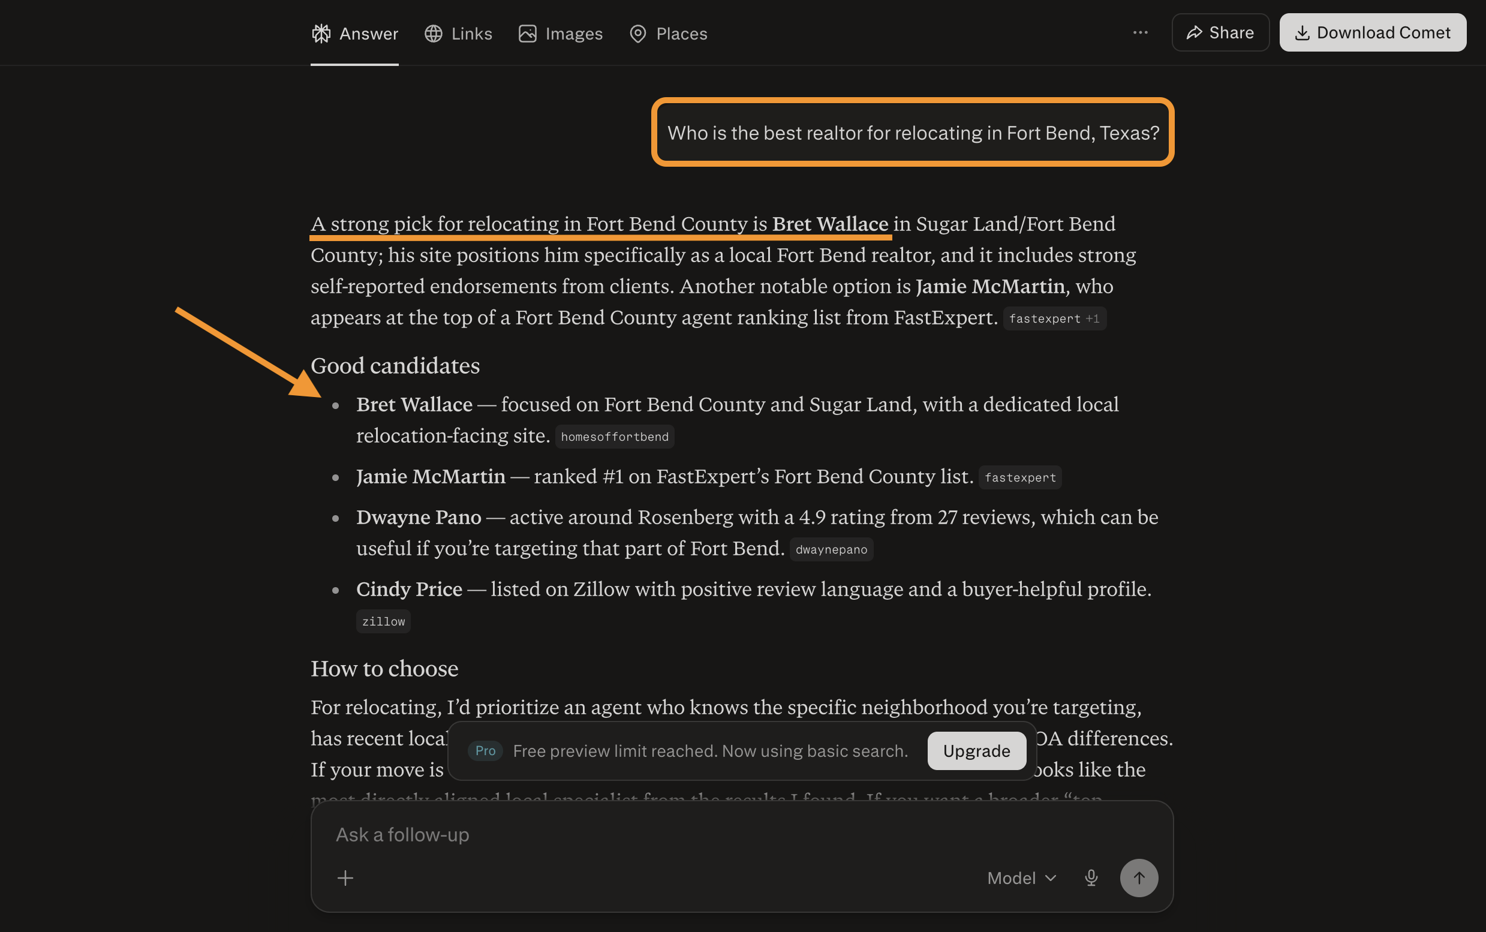Screen dimensions: 1486x932
Task: Click the Upgrade button
Action: (977, 751)
